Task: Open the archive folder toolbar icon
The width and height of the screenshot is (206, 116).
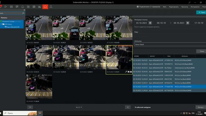Action: coord(28,6)
